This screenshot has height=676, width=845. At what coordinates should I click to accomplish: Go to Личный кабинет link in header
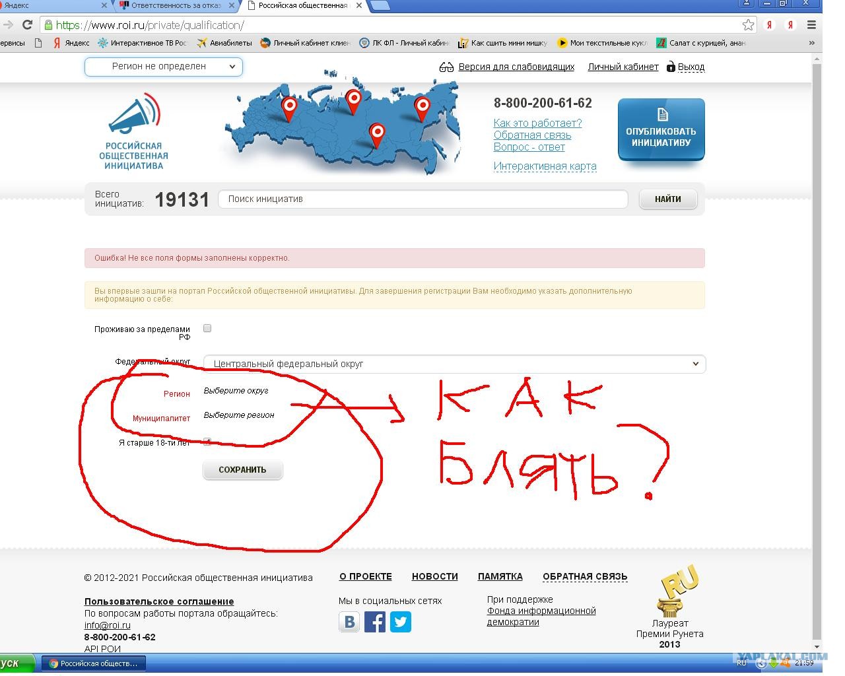[x=623, y=67]
